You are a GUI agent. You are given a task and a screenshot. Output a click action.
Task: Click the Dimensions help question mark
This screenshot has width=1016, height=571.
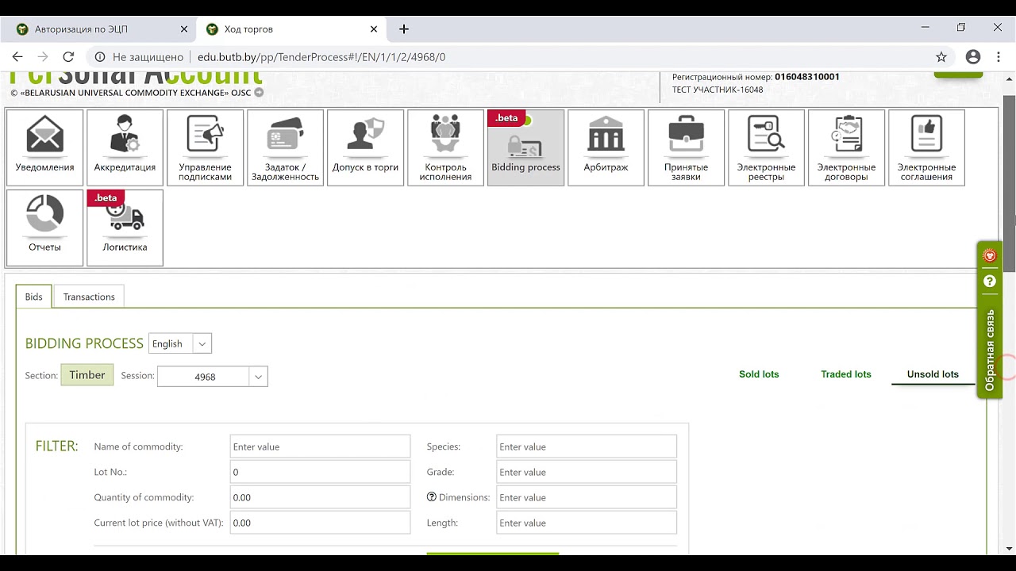click(432, 497)
